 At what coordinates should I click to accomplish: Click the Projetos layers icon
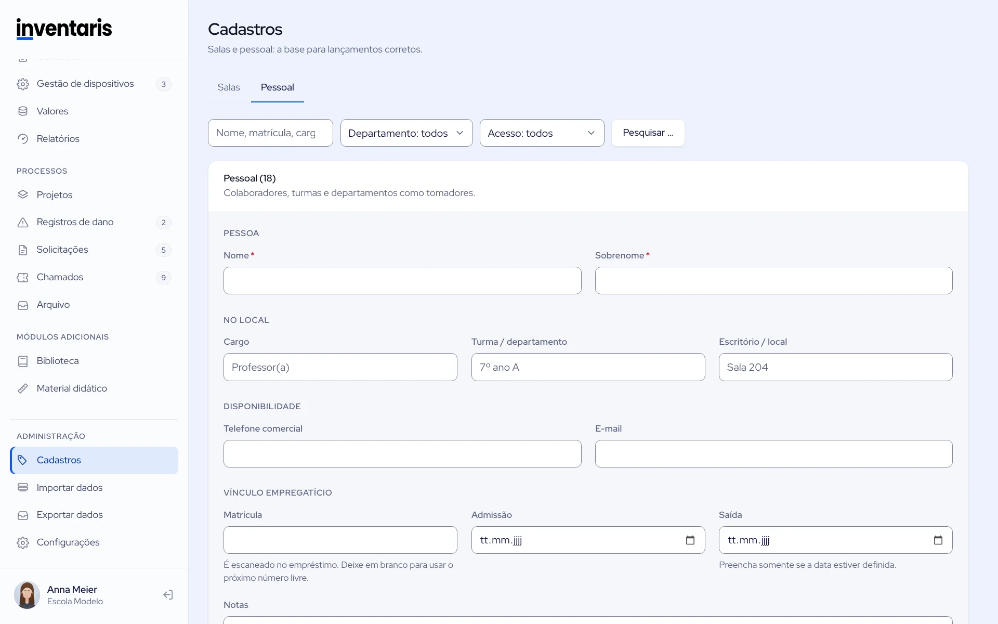pyautogui.click(x=23, y=194)
